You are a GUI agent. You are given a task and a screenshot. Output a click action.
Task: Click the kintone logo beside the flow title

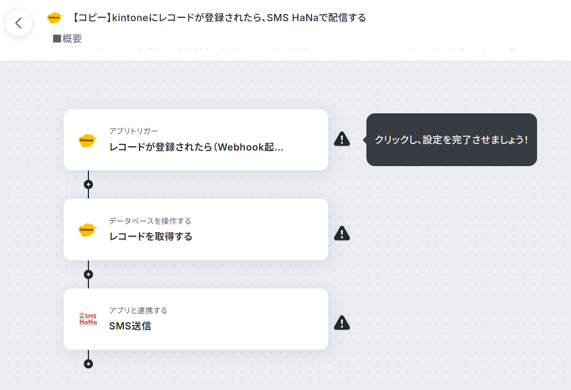[x=55, y=17]
